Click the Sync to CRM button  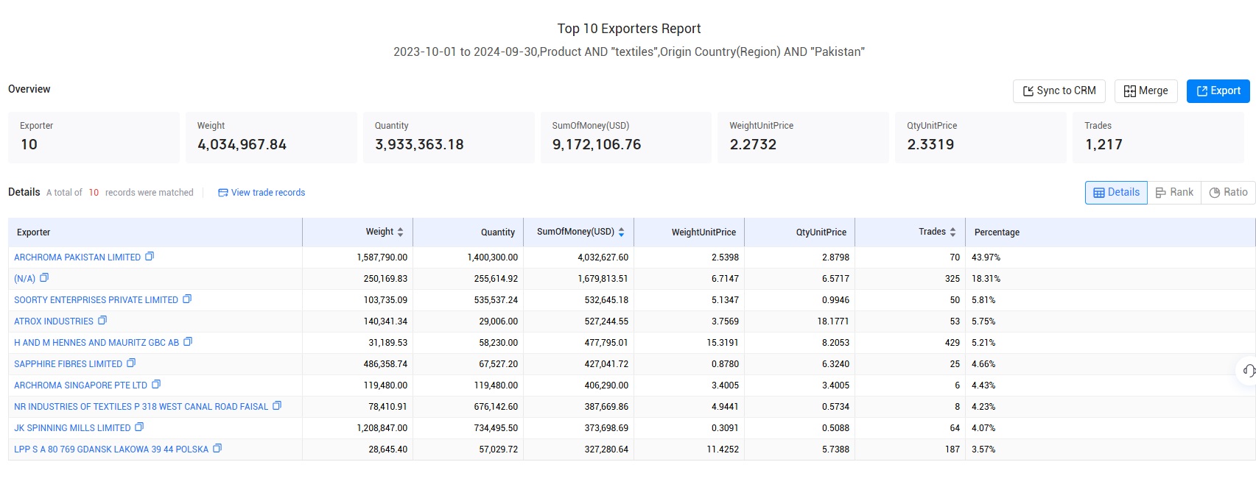[1059, 91]
